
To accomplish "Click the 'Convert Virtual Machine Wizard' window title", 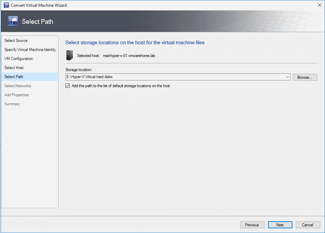I will click(39, 5).
